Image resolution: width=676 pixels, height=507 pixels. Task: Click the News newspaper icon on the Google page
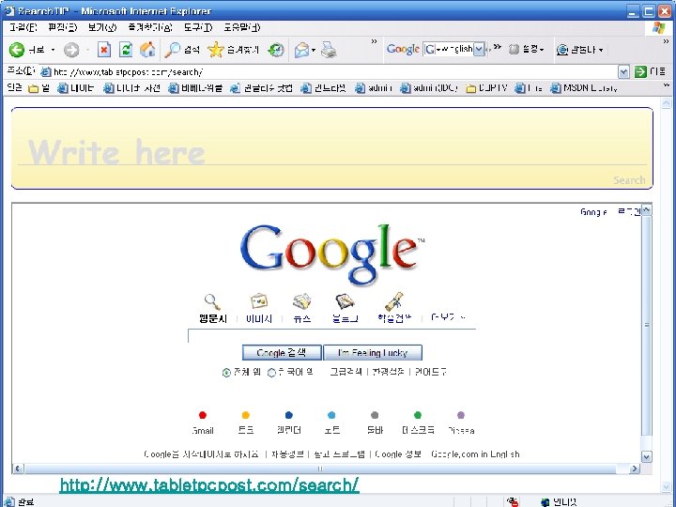[301, 301]
